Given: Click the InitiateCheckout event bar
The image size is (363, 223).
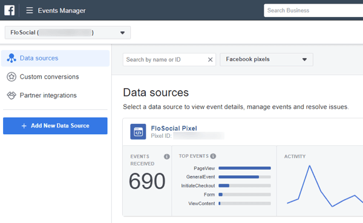Looking at the screenshot, I should point(244,186).
